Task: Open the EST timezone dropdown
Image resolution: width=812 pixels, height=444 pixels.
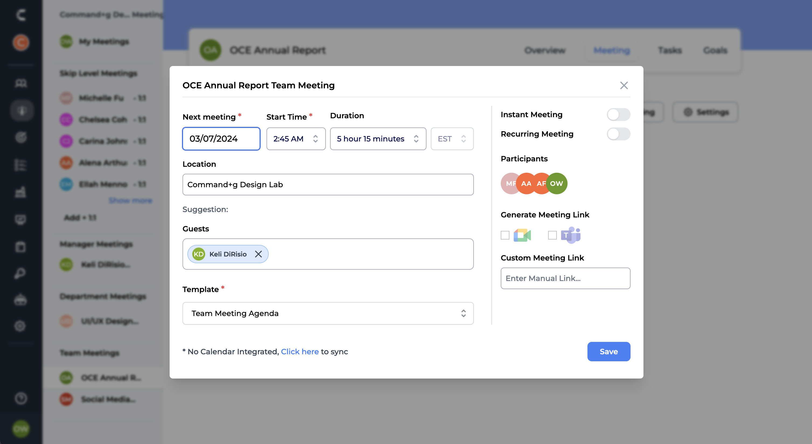Action: (452, 139)
